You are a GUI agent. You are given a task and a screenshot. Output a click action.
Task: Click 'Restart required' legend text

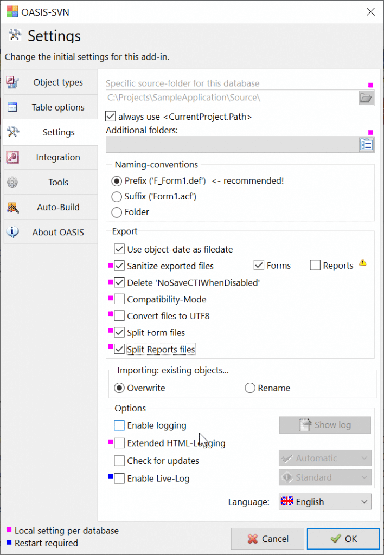click(x=47, y=543)
